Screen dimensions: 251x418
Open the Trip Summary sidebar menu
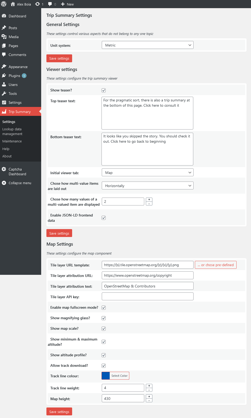click(20, 112)
